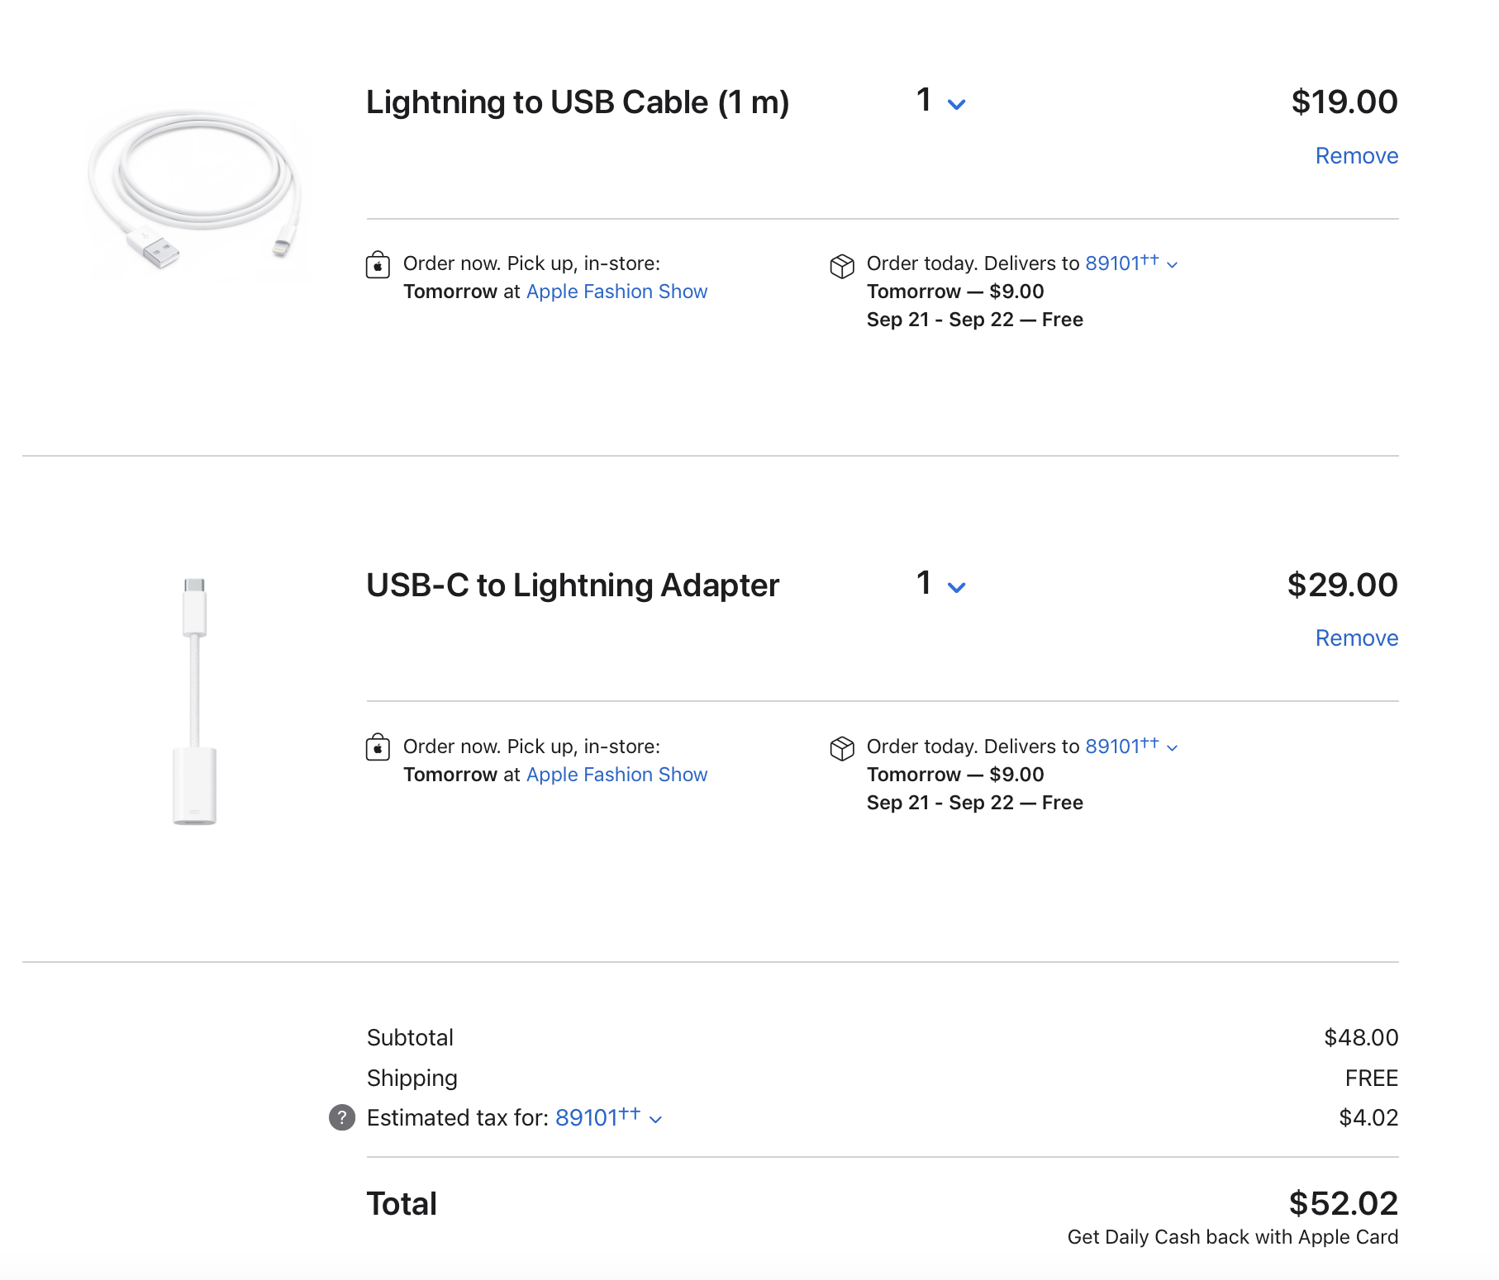The height and width of the screenshot is (1280, 1499).
Task: Click the estimated tax help question icon
Action: (x=342, y=1117)
